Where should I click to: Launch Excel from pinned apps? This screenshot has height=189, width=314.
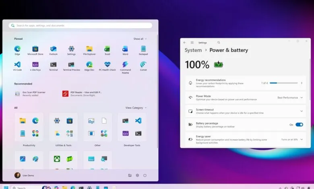point(107,50)
